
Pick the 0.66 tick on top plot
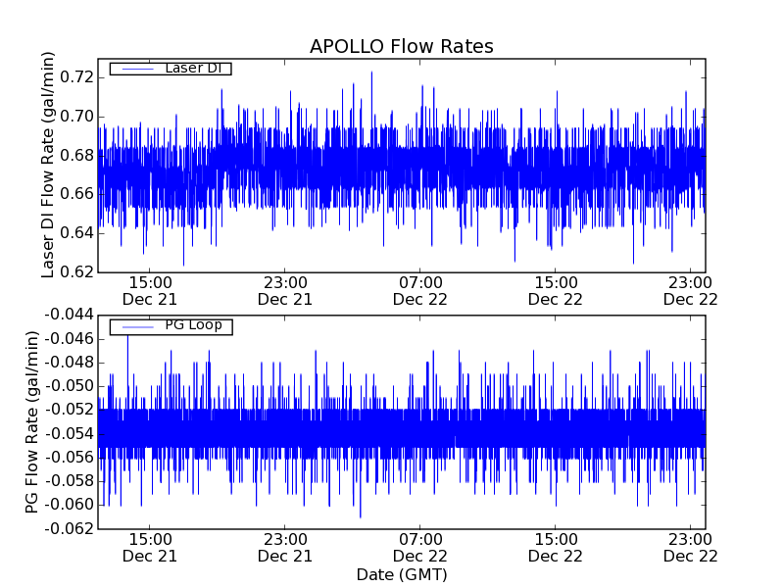pyautogui.click(x=75, y=194)
